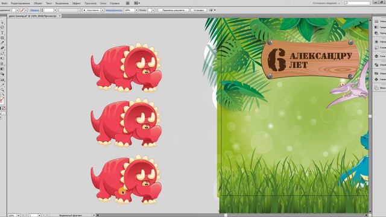The width and height of the screenshot is (386, 217).
Task: Open the Справка menu
Action: click(115, 4)
